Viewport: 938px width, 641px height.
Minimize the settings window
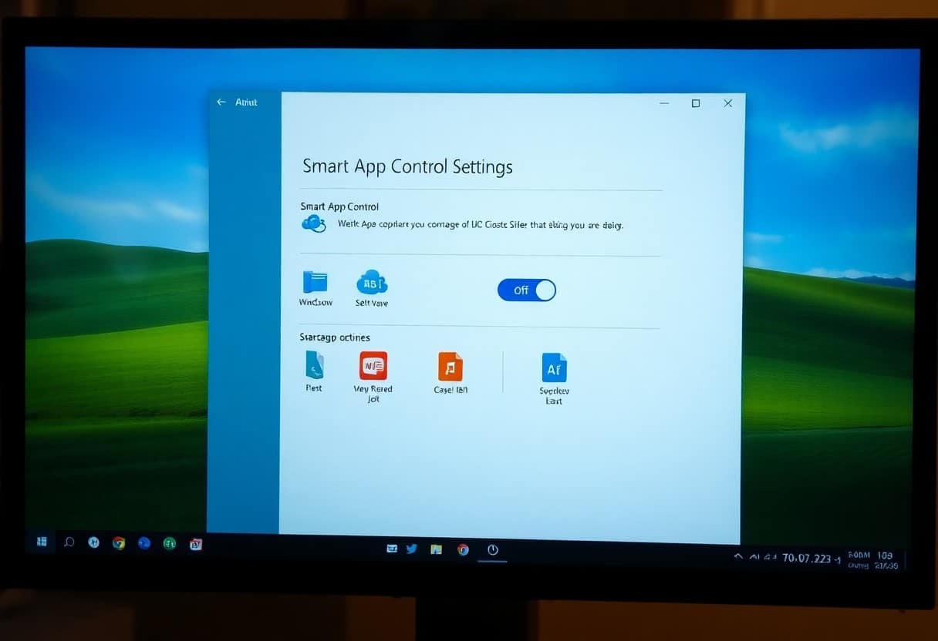click(x=664, y=103)
